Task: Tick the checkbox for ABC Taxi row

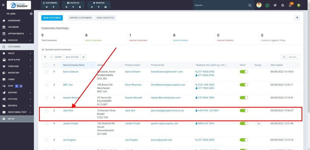Action: point(47,85)
